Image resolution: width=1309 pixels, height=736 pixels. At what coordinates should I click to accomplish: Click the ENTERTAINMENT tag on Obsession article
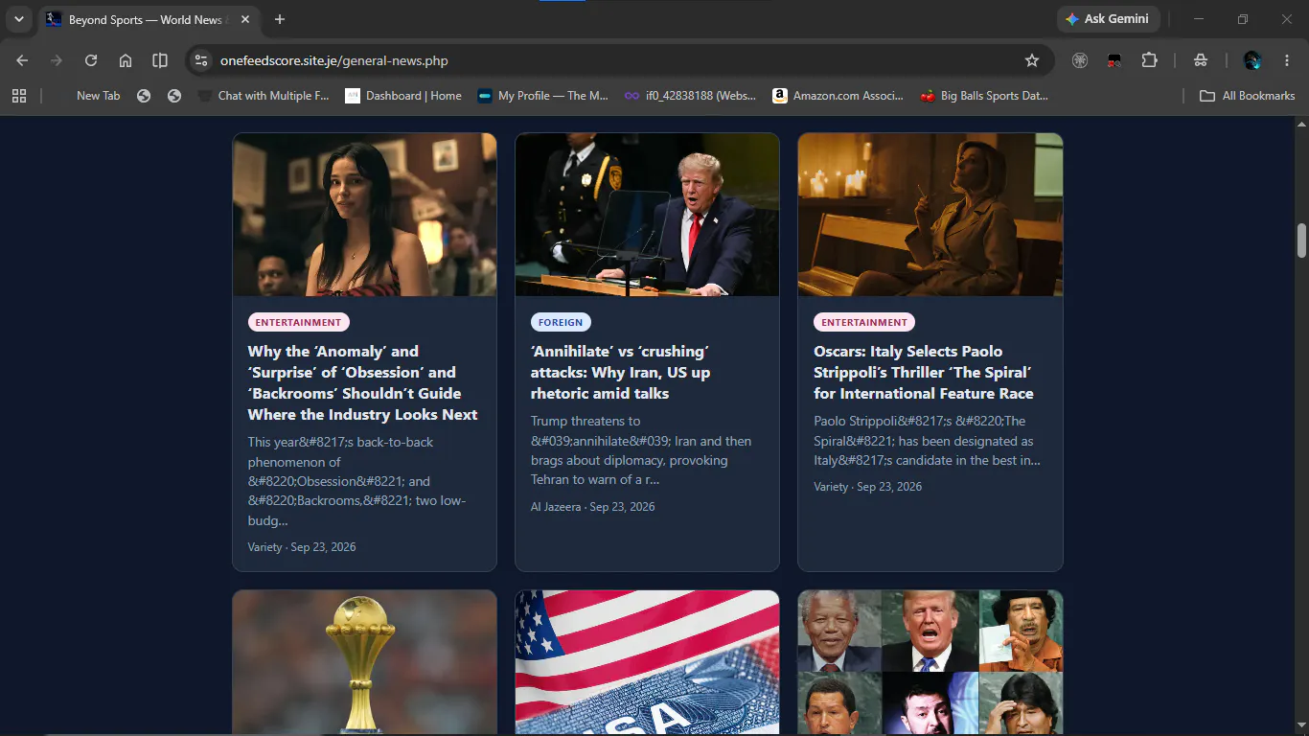299,322
